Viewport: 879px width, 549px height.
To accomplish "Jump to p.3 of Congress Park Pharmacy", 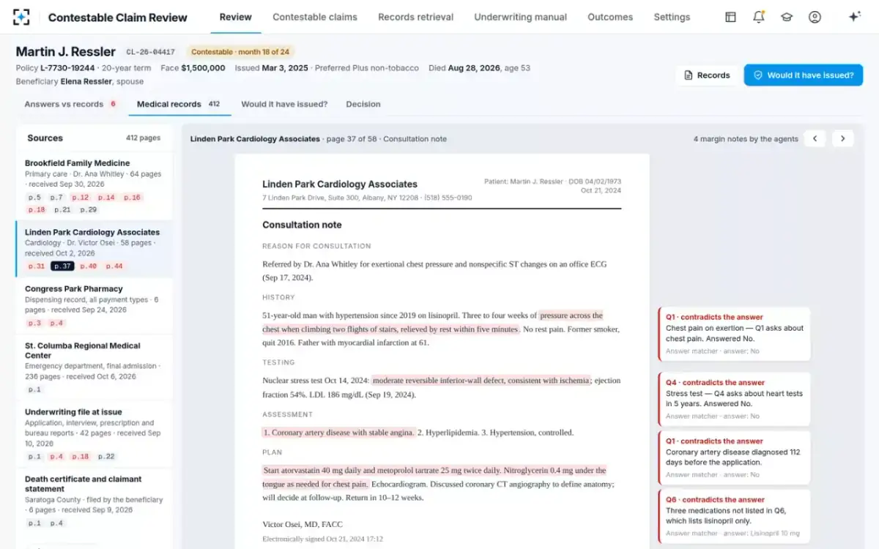I will click(34, 323).
